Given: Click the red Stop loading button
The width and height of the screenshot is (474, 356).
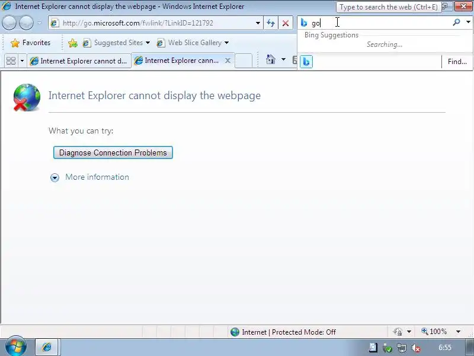Looking at the screenshot, I should [286, 23].
